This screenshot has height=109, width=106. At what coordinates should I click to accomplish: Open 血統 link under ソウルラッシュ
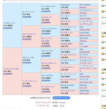tap(6, 28)
